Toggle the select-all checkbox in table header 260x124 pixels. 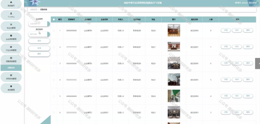click(x=54, y=19)
